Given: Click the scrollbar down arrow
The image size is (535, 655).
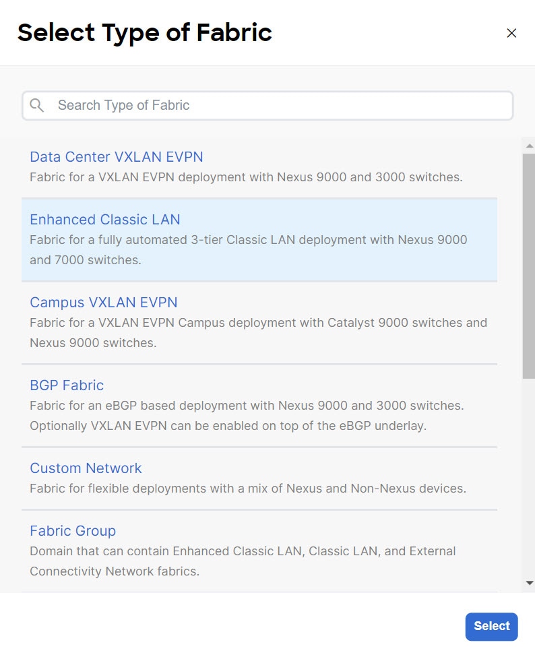Looking at the screenshot, I should click(530, 583).
